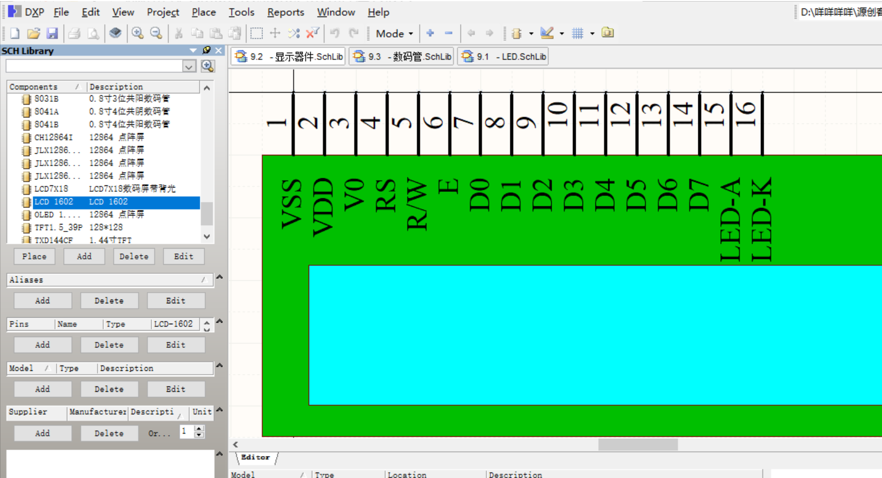Switch to the 9.1 LED.SchLib tab

(x=503, y=56)
